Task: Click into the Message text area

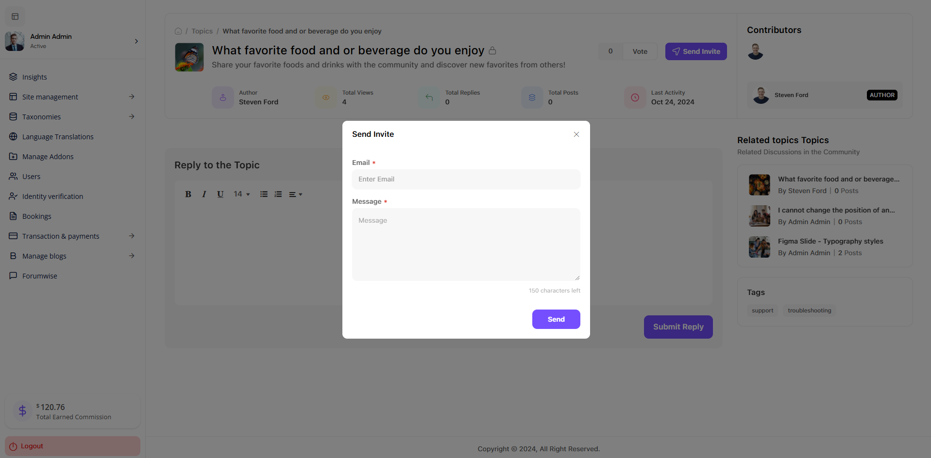Action: [466, 244]
